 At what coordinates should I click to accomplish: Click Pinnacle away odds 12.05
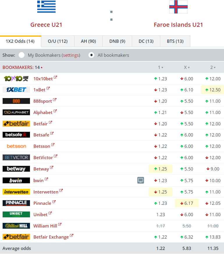[213, 203]
